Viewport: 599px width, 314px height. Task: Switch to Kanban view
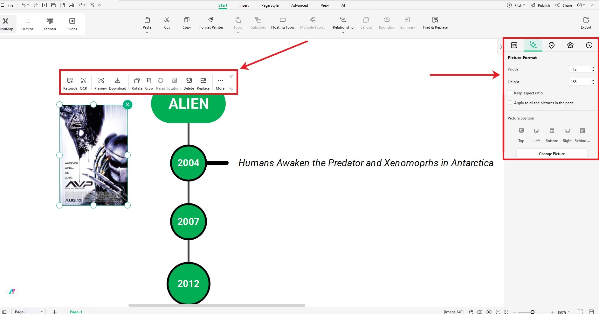tap(50, 24)
